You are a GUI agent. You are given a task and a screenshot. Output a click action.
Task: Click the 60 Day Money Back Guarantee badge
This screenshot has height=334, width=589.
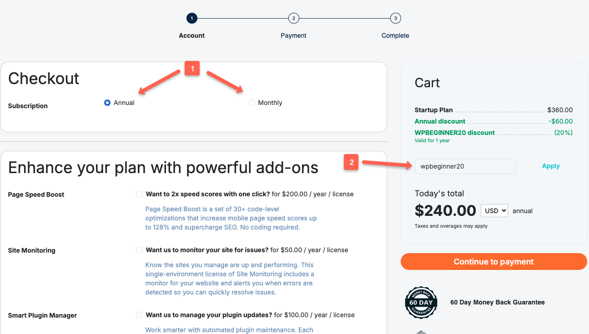click(x=421, y=302)
